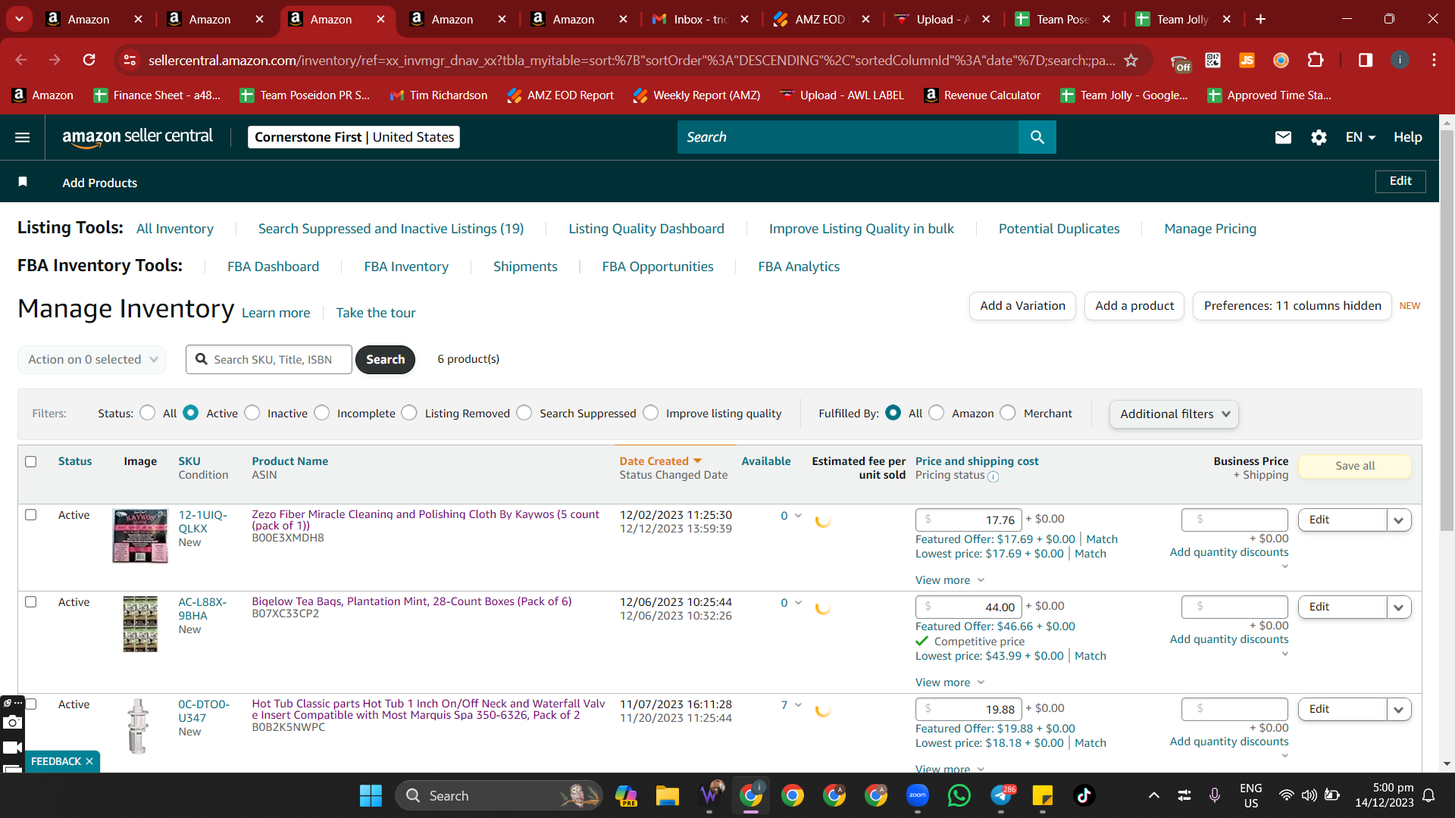Go back with the browser back arrow

point(21,60)
